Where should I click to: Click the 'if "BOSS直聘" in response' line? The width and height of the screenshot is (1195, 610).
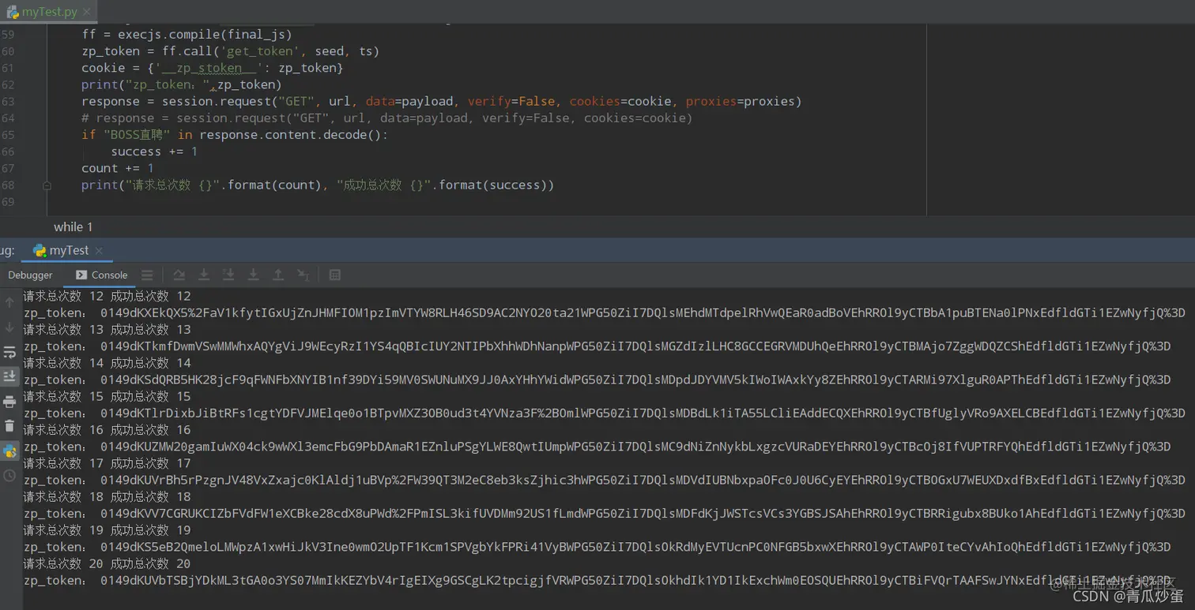[235, 135]
